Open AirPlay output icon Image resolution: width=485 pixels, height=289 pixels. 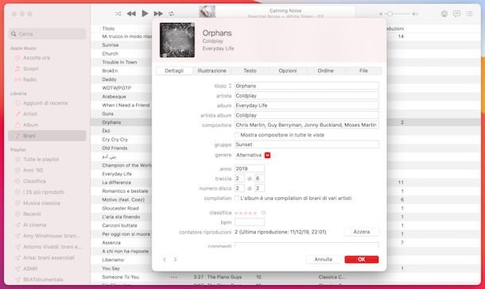[444, 13]
